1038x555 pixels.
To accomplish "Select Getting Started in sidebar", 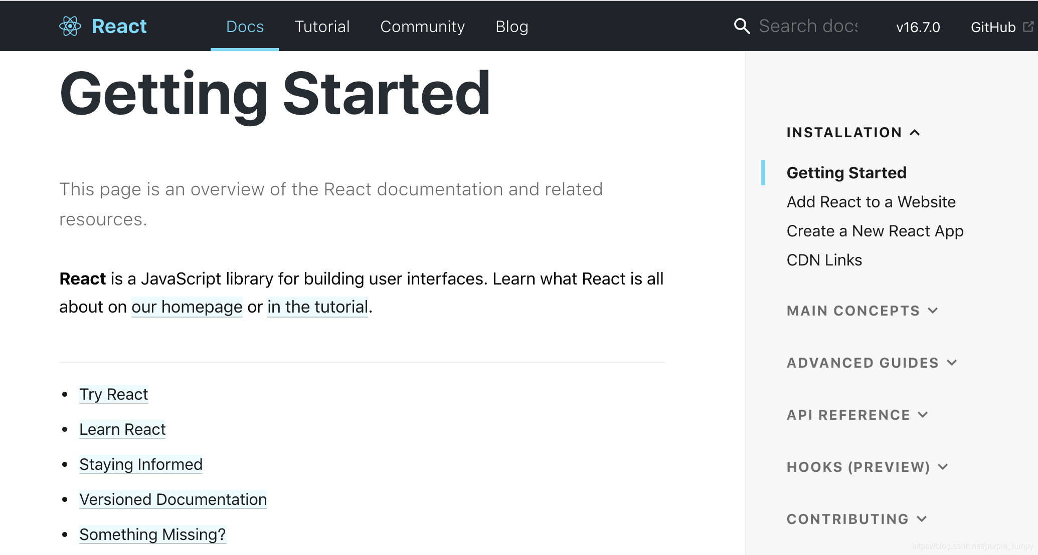I will click(846, 173).
